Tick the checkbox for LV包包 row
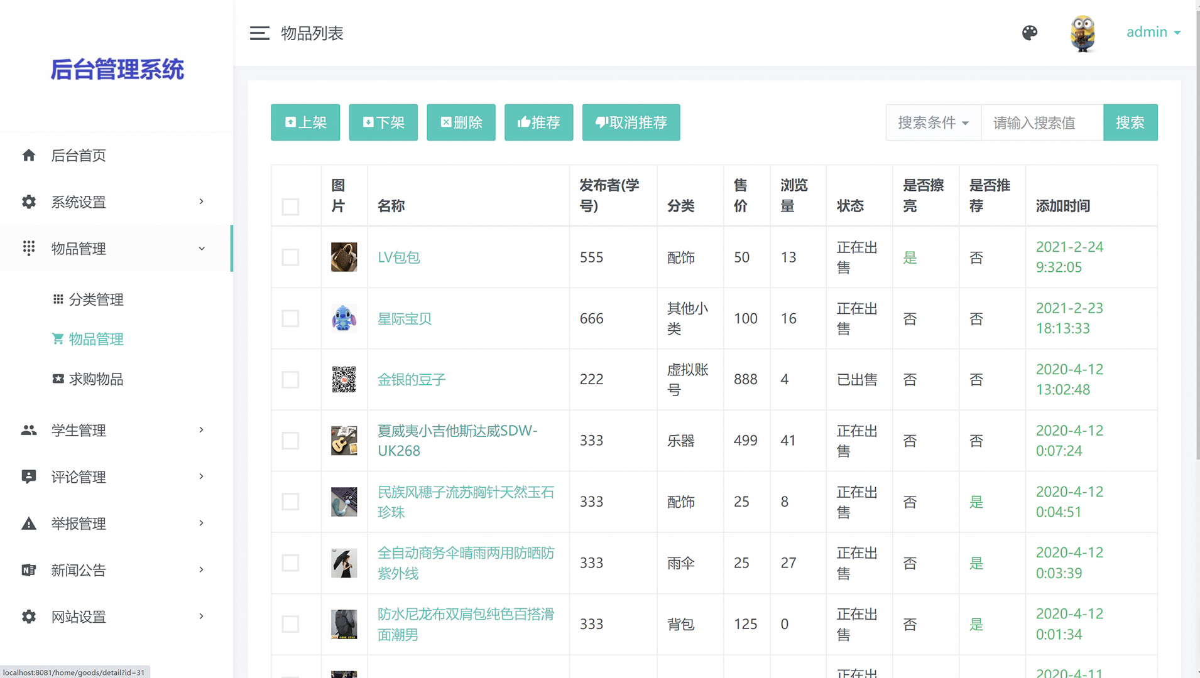The width and height of the screenshot is (1200, 678). click(290, 257)
